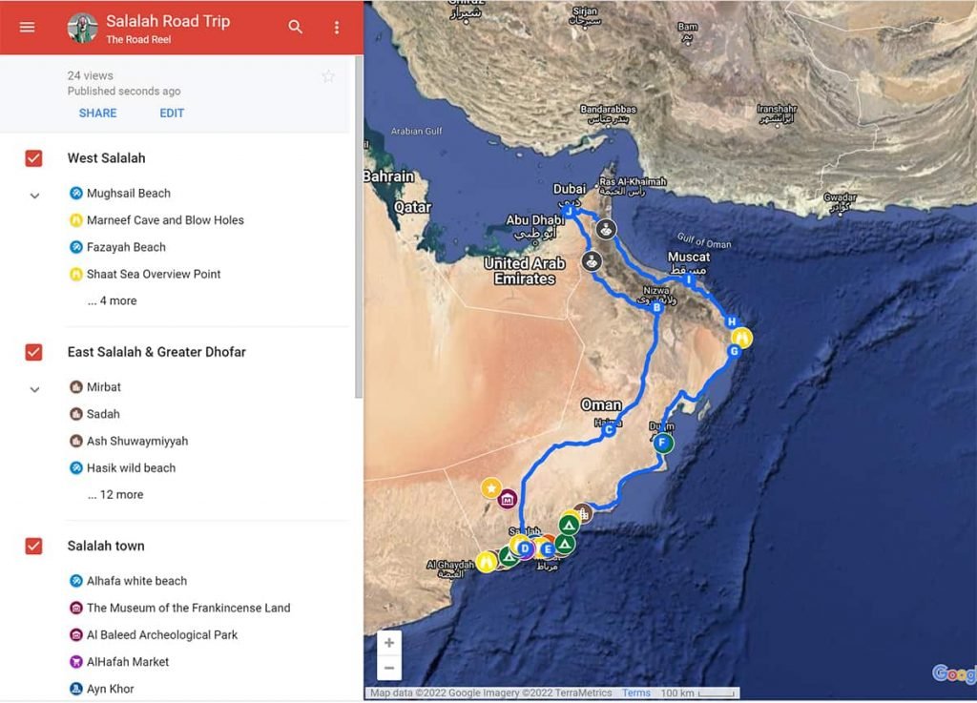Open the three-dot more options menu
This screenshot has height=703, width=977.
337,27
